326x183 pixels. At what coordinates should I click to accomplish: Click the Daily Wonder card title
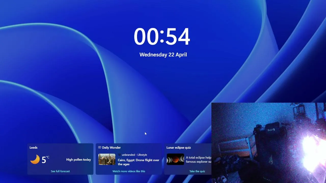[111, 147]
